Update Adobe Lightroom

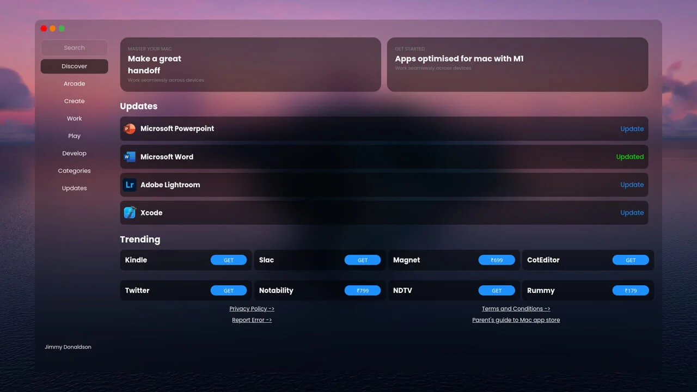click(632, 185)
